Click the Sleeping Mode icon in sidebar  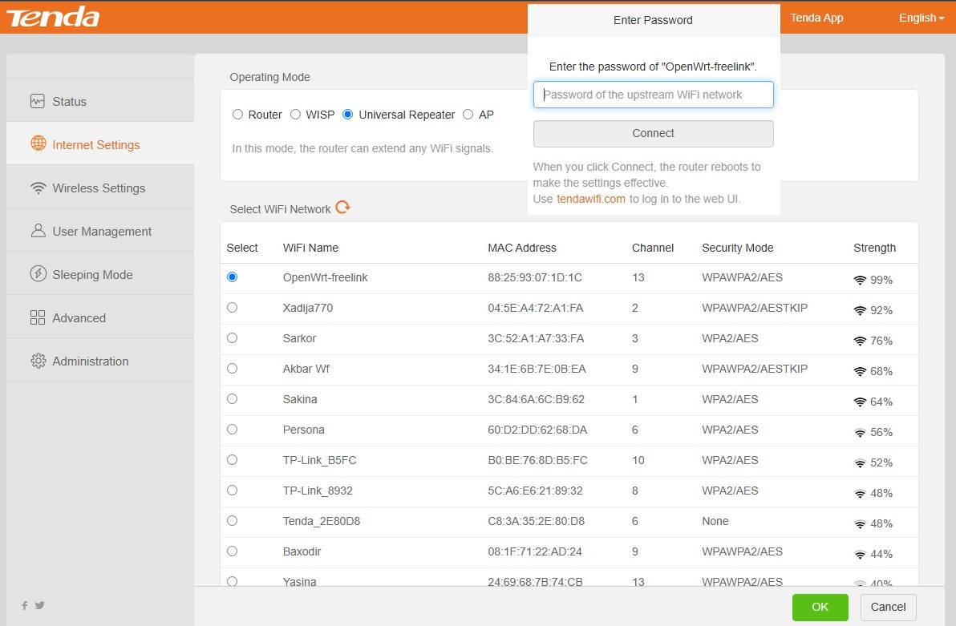coord(38,274)
